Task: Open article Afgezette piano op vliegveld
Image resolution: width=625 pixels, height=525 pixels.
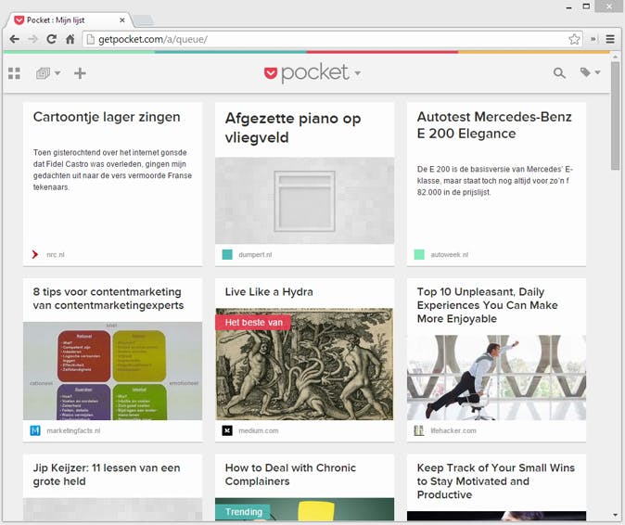Action: [293, 128]
